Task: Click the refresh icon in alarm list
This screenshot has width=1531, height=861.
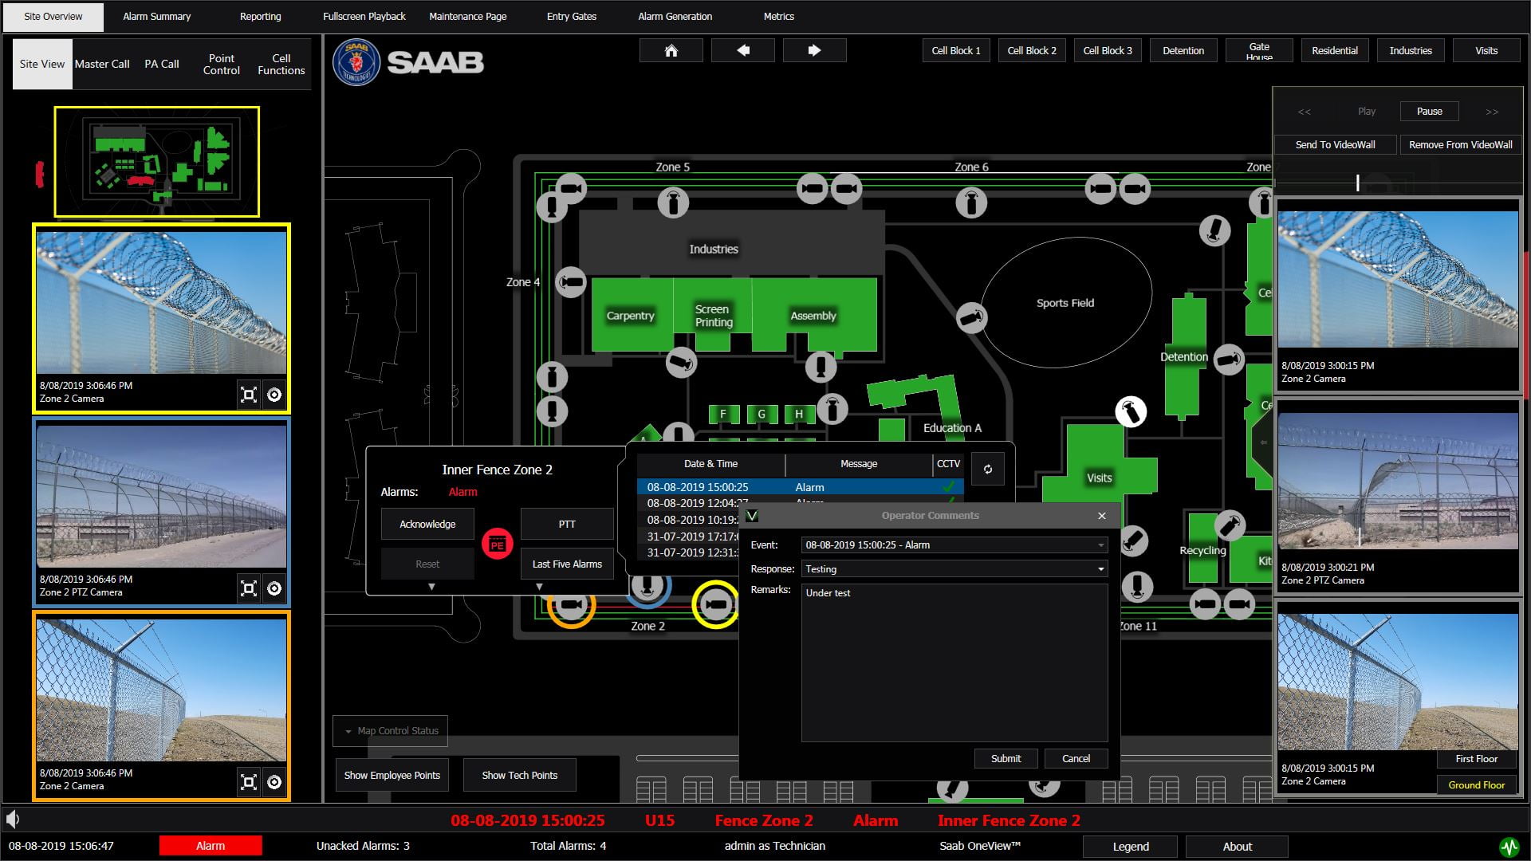Action: (987, 469)
